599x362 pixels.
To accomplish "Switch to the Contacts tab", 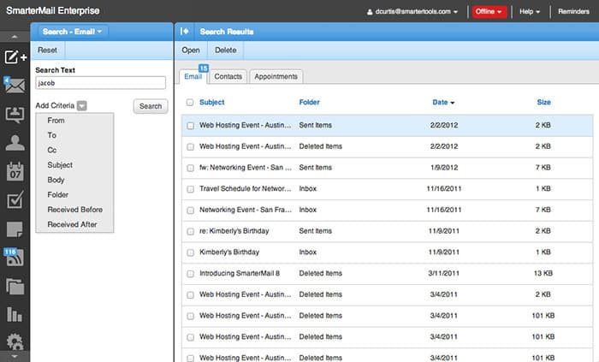I will tap(228, 76).
